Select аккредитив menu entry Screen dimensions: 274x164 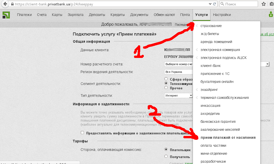[210, 114]
